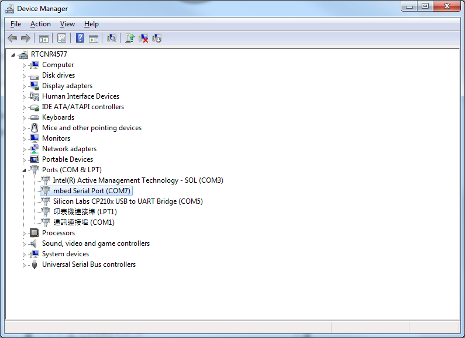Expand the Monitors category
This screenshot has height=338, width=465.
click(x=25, y=139)
